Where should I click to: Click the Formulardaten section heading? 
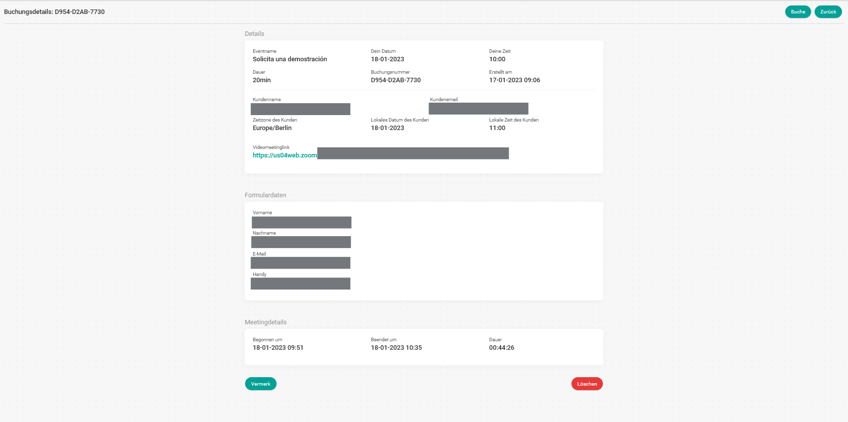[266, 195]
